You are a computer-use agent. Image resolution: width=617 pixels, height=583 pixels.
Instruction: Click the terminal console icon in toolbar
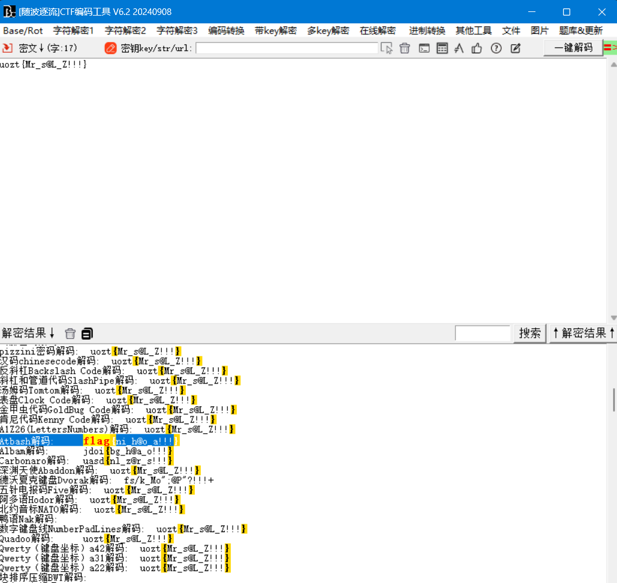[424, 49]
